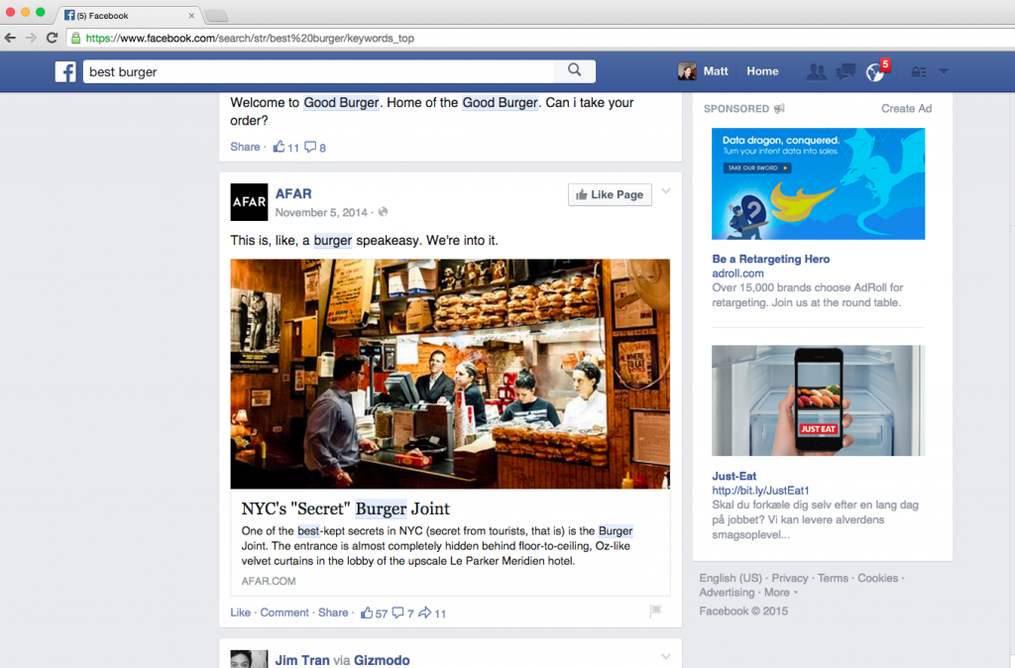The width and height of the screenshot is (1015, 668).
Task: Open NYC's "Secret" Burger Joint headline
Action: 346,508
